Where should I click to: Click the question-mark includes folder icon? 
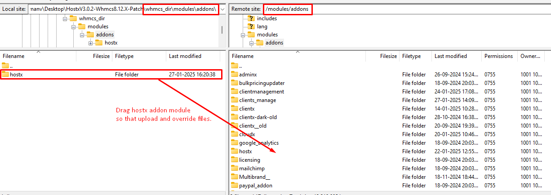coord(251,18)
